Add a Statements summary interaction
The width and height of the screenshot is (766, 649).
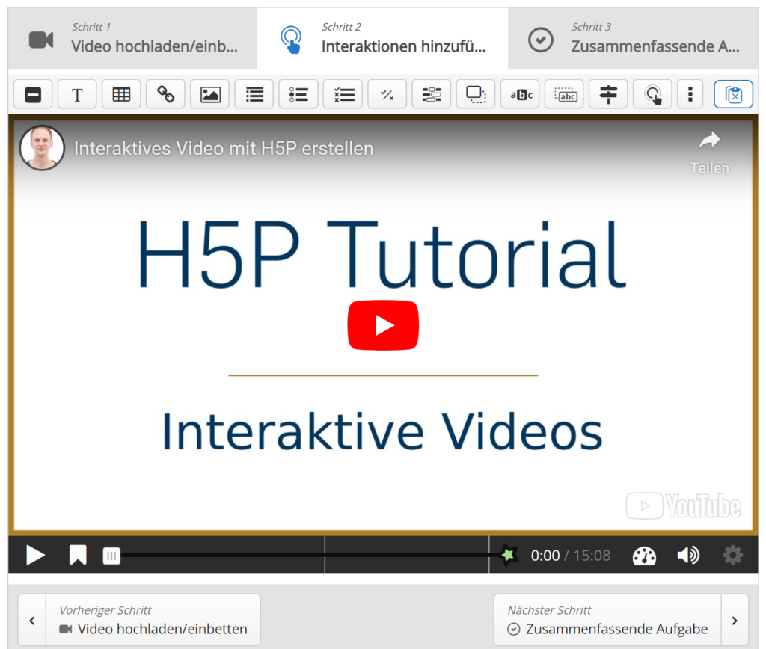[254, 94]
